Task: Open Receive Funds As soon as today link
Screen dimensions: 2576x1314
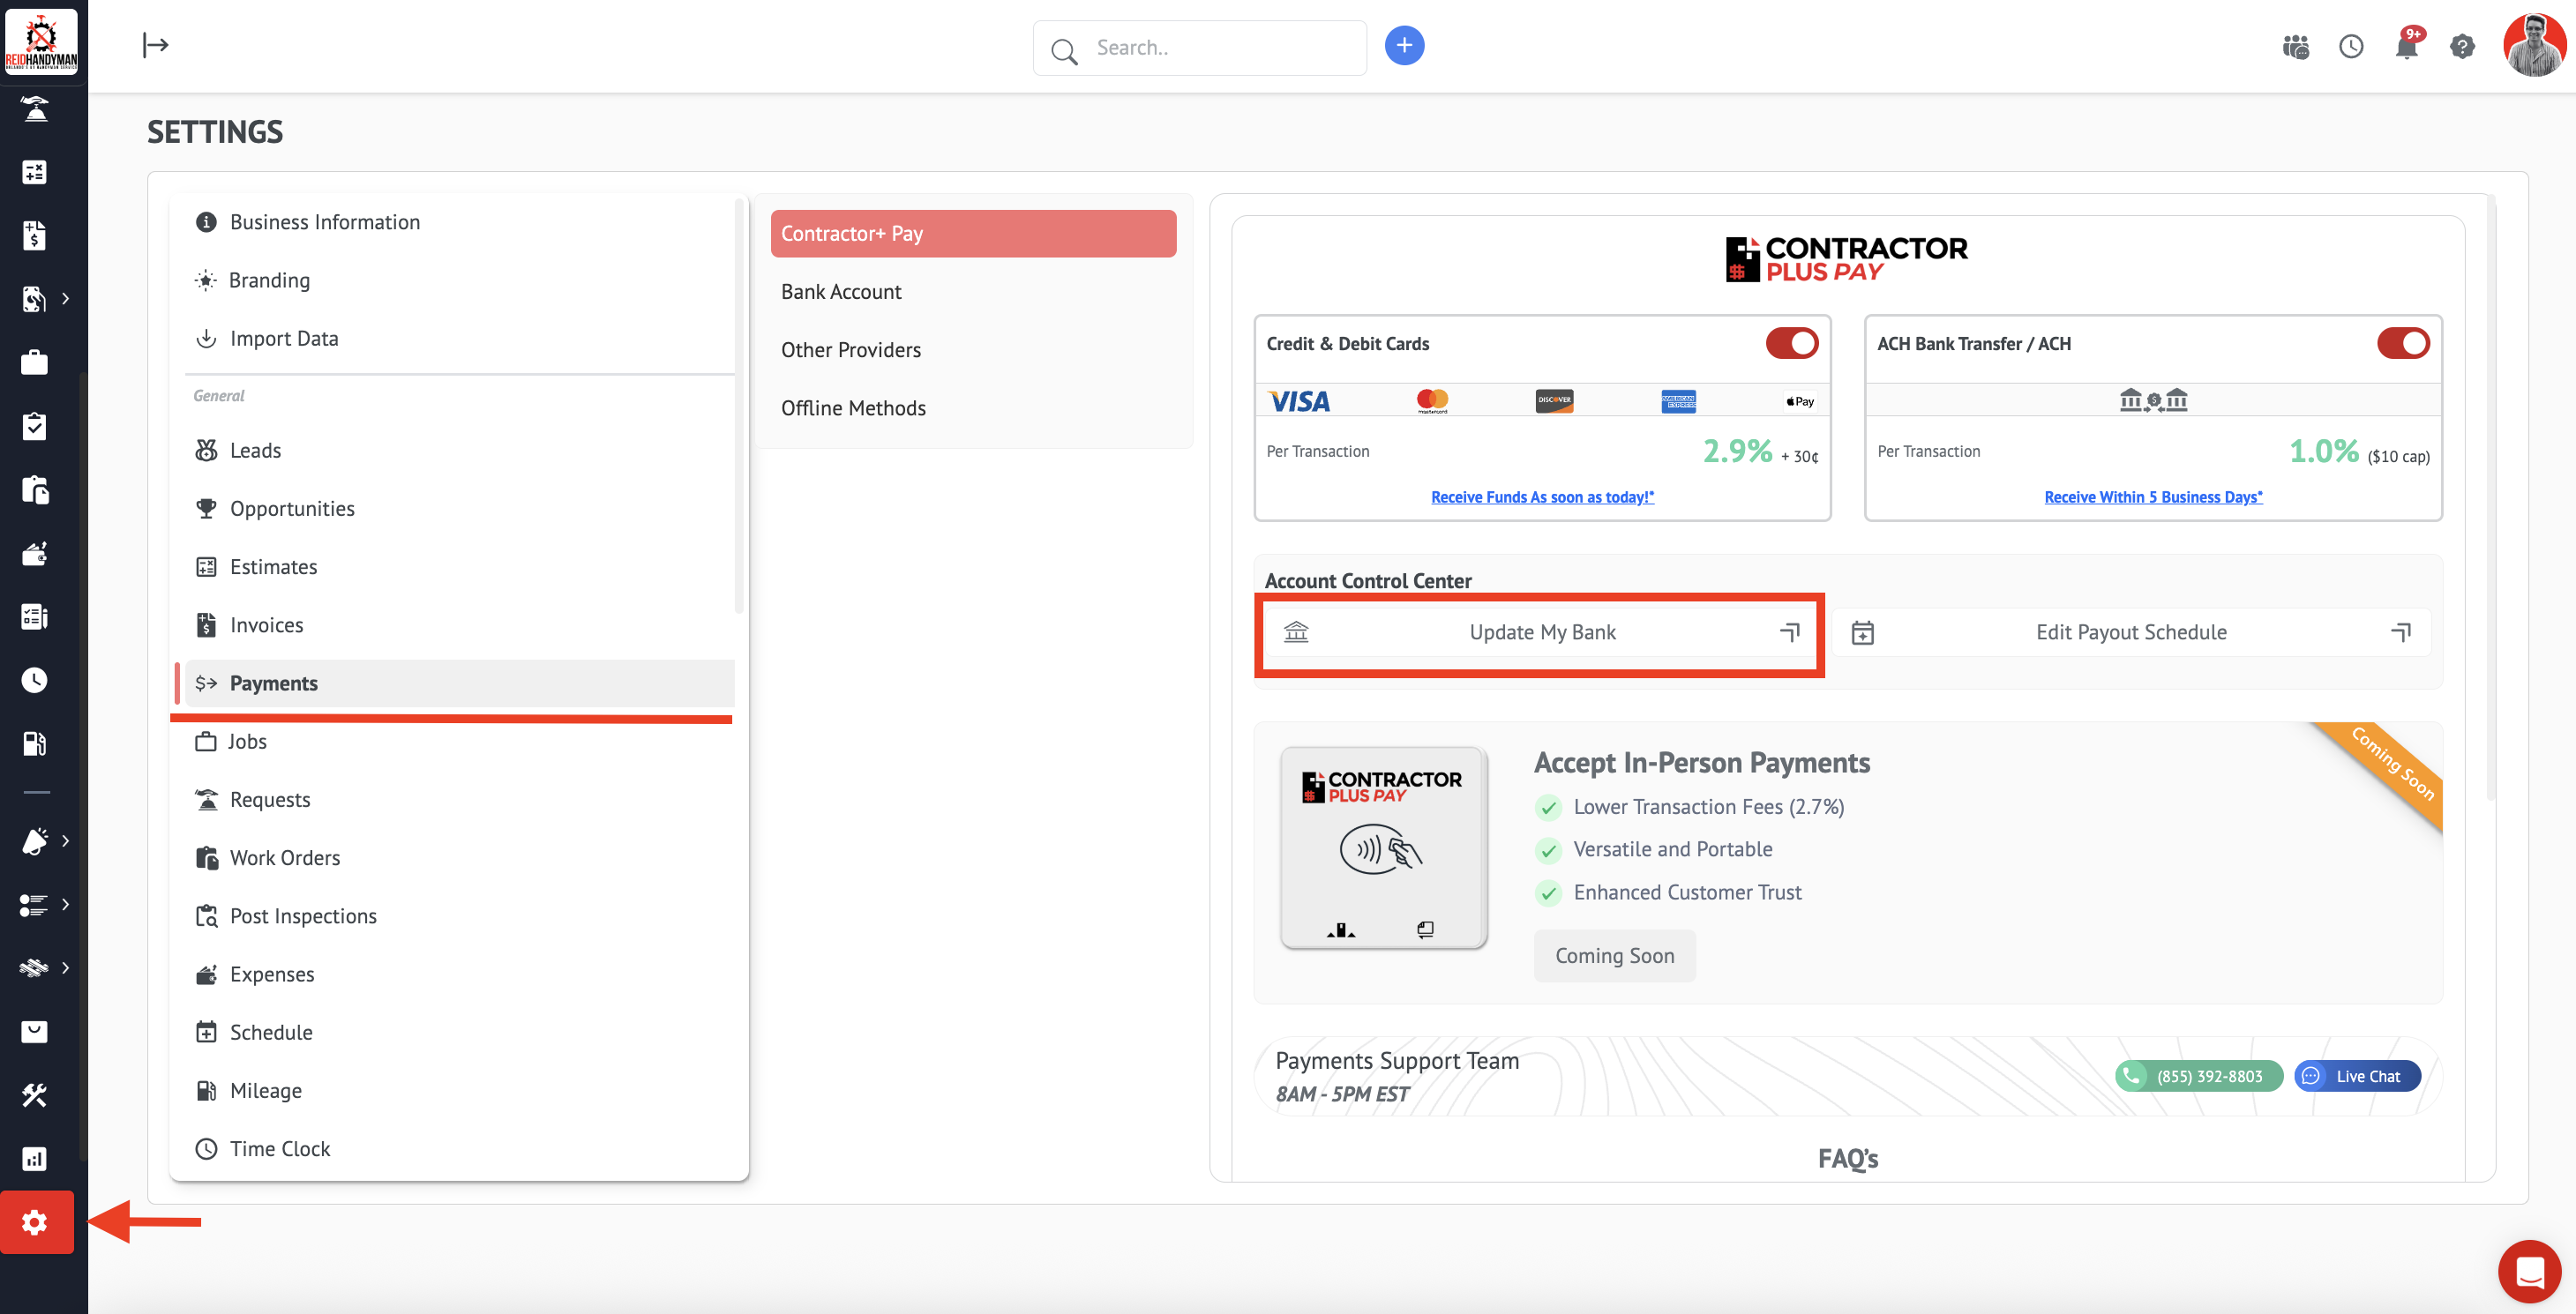Action: point(1542,497)
